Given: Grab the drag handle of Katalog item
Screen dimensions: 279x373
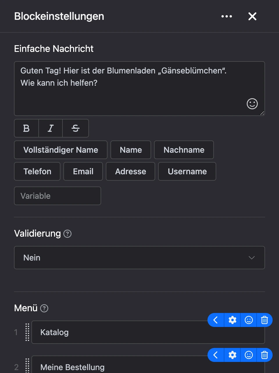Looking at the screenshot, I should pyautogui.click(x=27, y=332).
